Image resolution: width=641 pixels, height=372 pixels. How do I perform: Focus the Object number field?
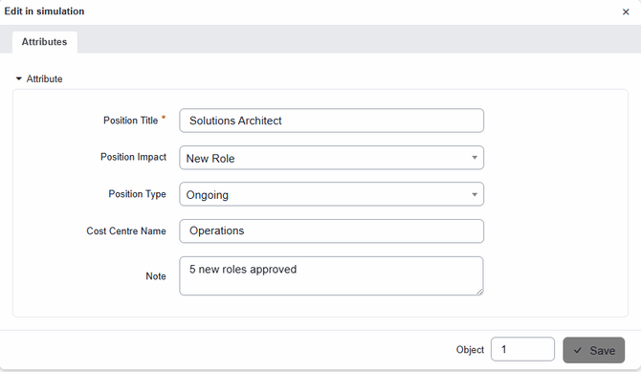[522, 349]
